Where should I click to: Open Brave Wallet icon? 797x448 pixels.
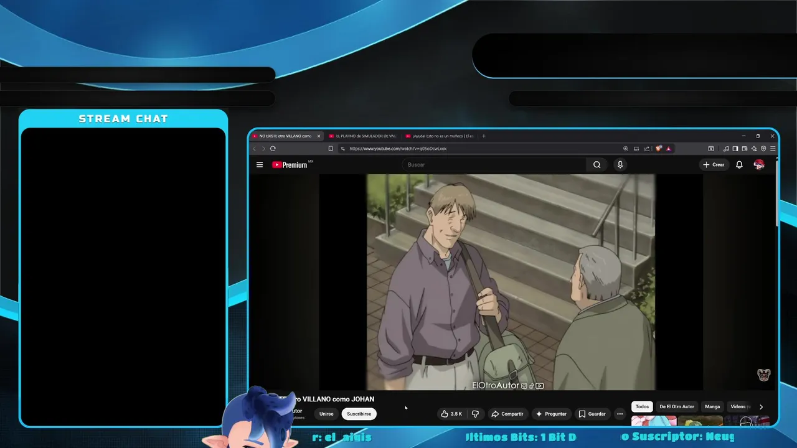pyautogui.click(x=745, y=149)
